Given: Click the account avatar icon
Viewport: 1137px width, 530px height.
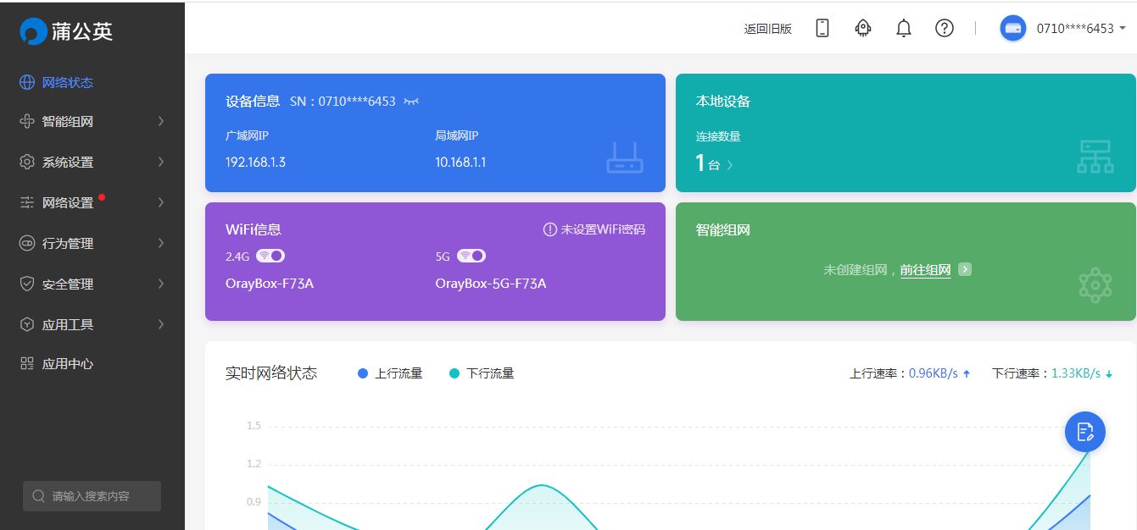Looking at the screenshot, I should pos(1013,28).
